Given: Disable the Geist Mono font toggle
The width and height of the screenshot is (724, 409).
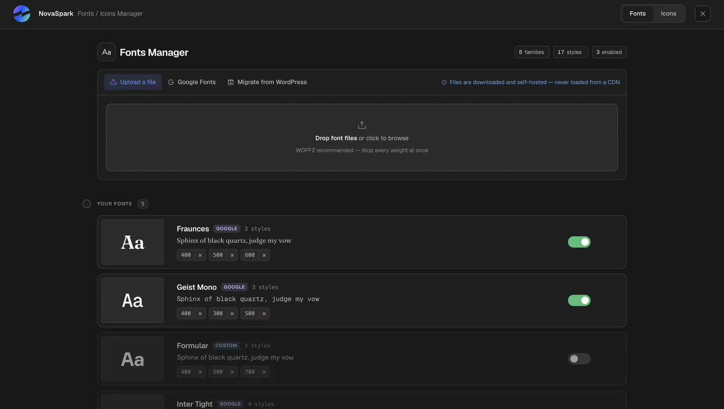Looking at the screenshot, I should (x=579, y=300).
